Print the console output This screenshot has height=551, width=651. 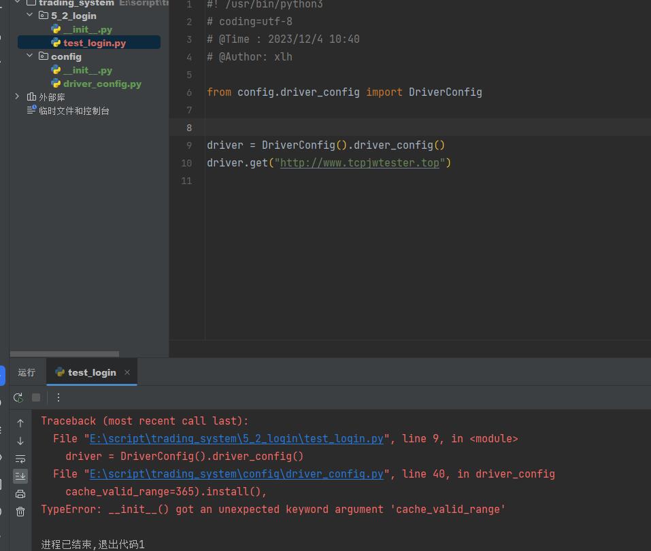tap(20, 494)
